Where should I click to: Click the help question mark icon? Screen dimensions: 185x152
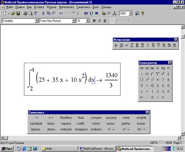(x=143, y=13)
